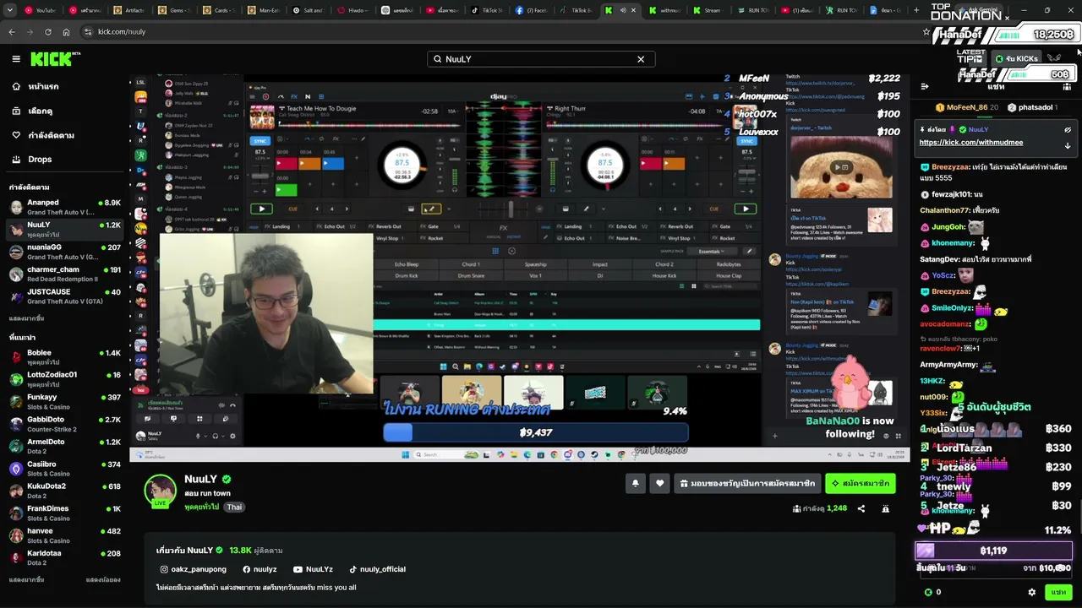Open JUSTCAUSE channel in sidebar
The width and height of the screenshot is (1082, 608).
pyautogui.click(x=65, y=296)
